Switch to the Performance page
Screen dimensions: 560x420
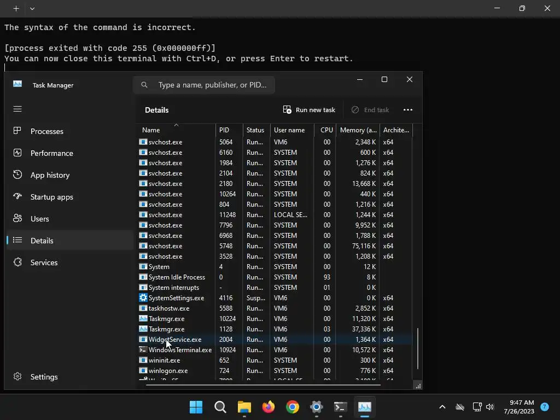[70, 153]
